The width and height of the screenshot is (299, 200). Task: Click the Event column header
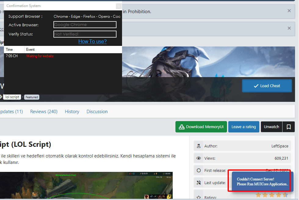pyautogui.click(x=73, y=50)
